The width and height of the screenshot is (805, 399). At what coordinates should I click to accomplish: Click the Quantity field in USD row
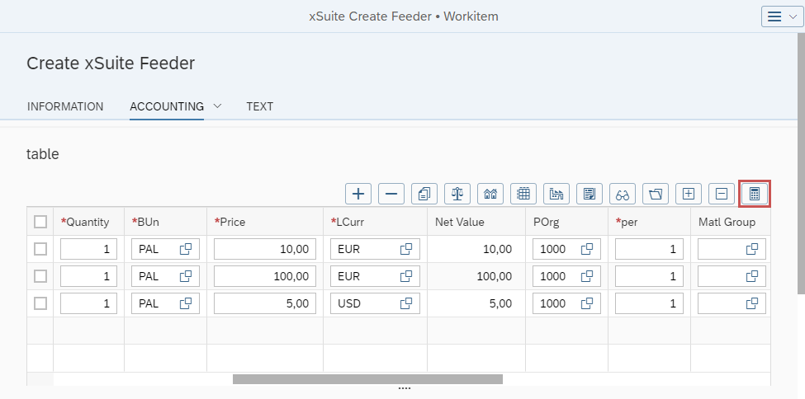88,303
